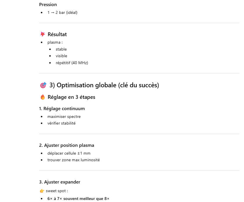Viewport: 244px width, 202px height.
Task: Click the "maximiser spectre" bullet
Action: (x=64, y=117)
